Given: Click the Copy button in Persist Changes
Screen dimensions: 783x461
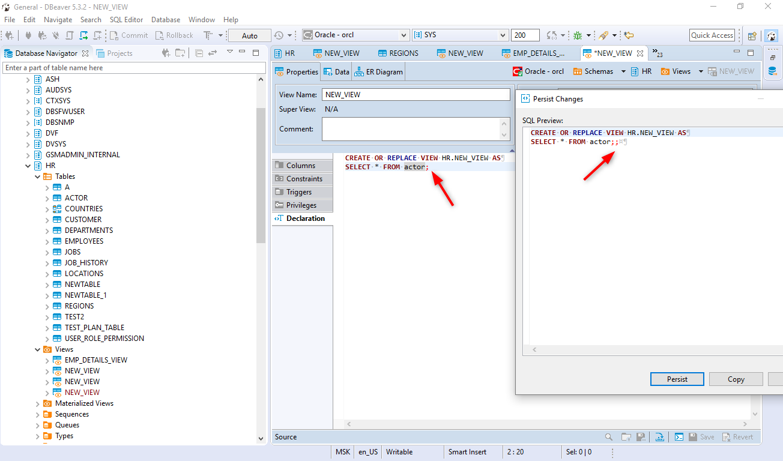Looking at the screenshot, I should (x=736, y=379).
